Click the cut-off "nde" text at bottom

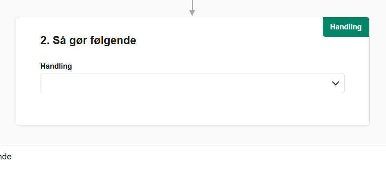[6, 157]
